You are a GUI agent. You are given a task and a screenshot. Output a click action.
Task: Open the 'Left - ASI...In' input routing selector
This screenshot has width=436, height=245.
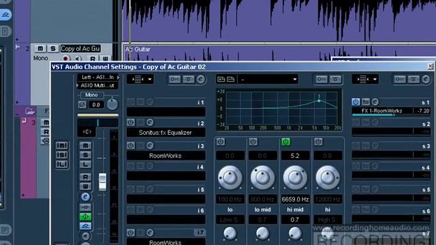point(98,77)
